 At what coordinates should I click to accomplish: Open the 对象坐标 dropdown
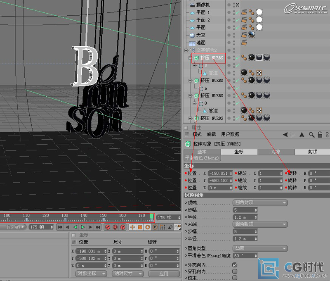(x=91, y=274)
